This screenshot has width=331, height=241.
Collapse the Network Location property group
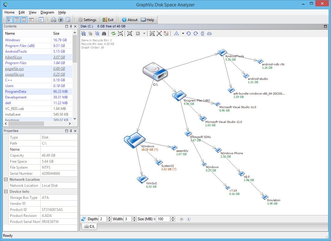pyautogui.click(x=6, y=180)
